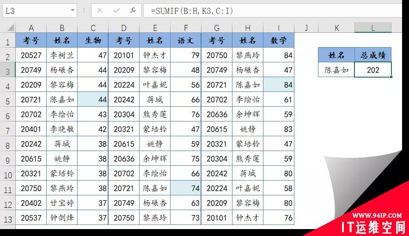Click the 数学 header cell

coord(279,40)
